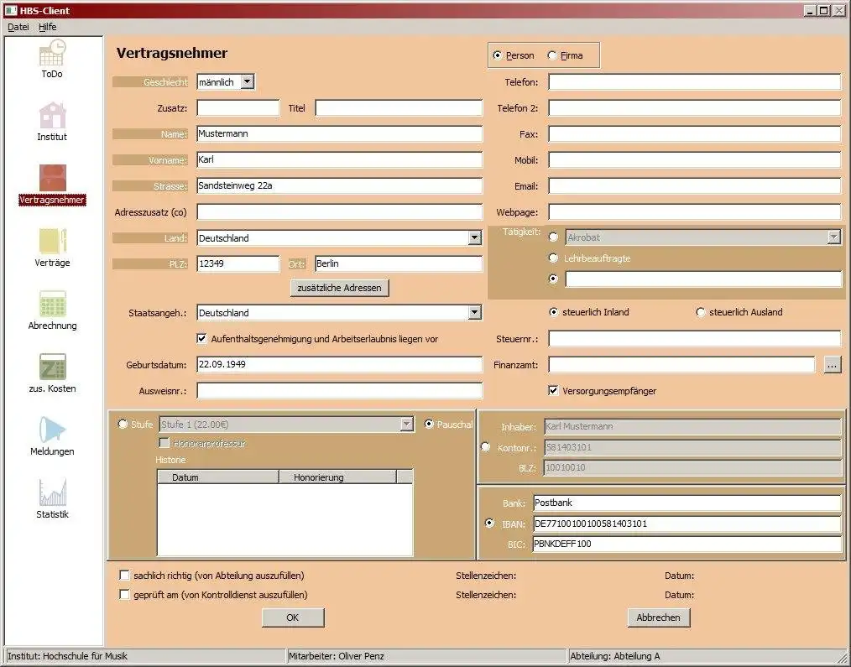
Task: Click the Geburtsdatum field 22.09.1949
Action: [339, 364]
